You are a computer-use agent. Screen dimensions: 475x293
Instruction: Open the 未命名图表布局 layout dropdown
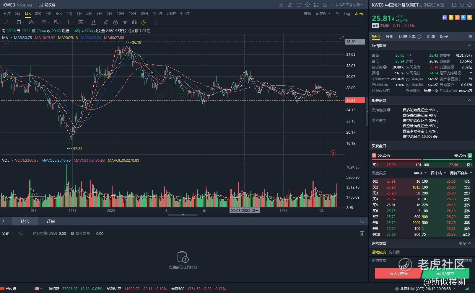(349, 5)
